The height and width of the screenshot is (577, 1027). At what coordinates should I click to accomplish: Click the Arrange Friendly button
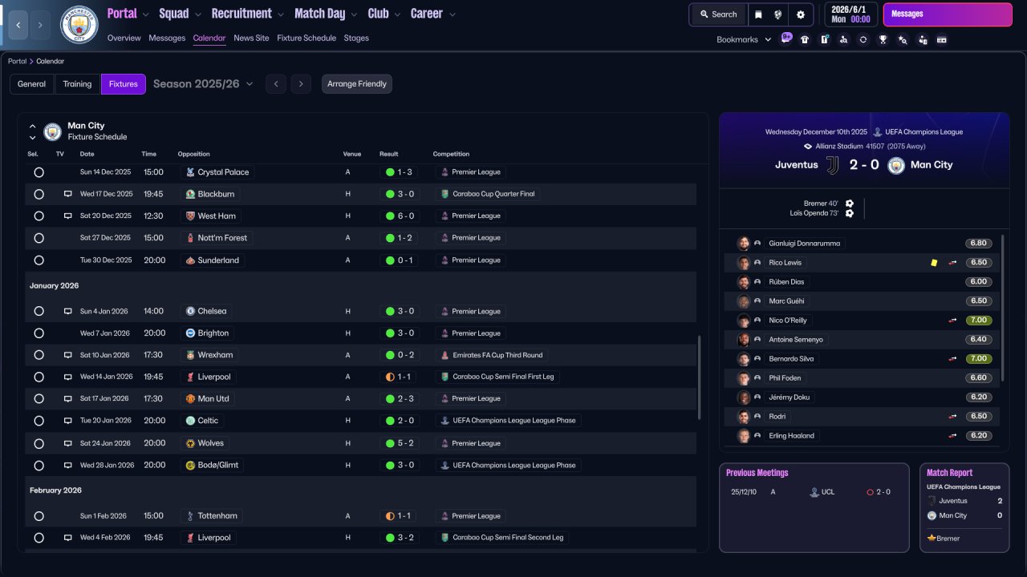coord(357,84)
